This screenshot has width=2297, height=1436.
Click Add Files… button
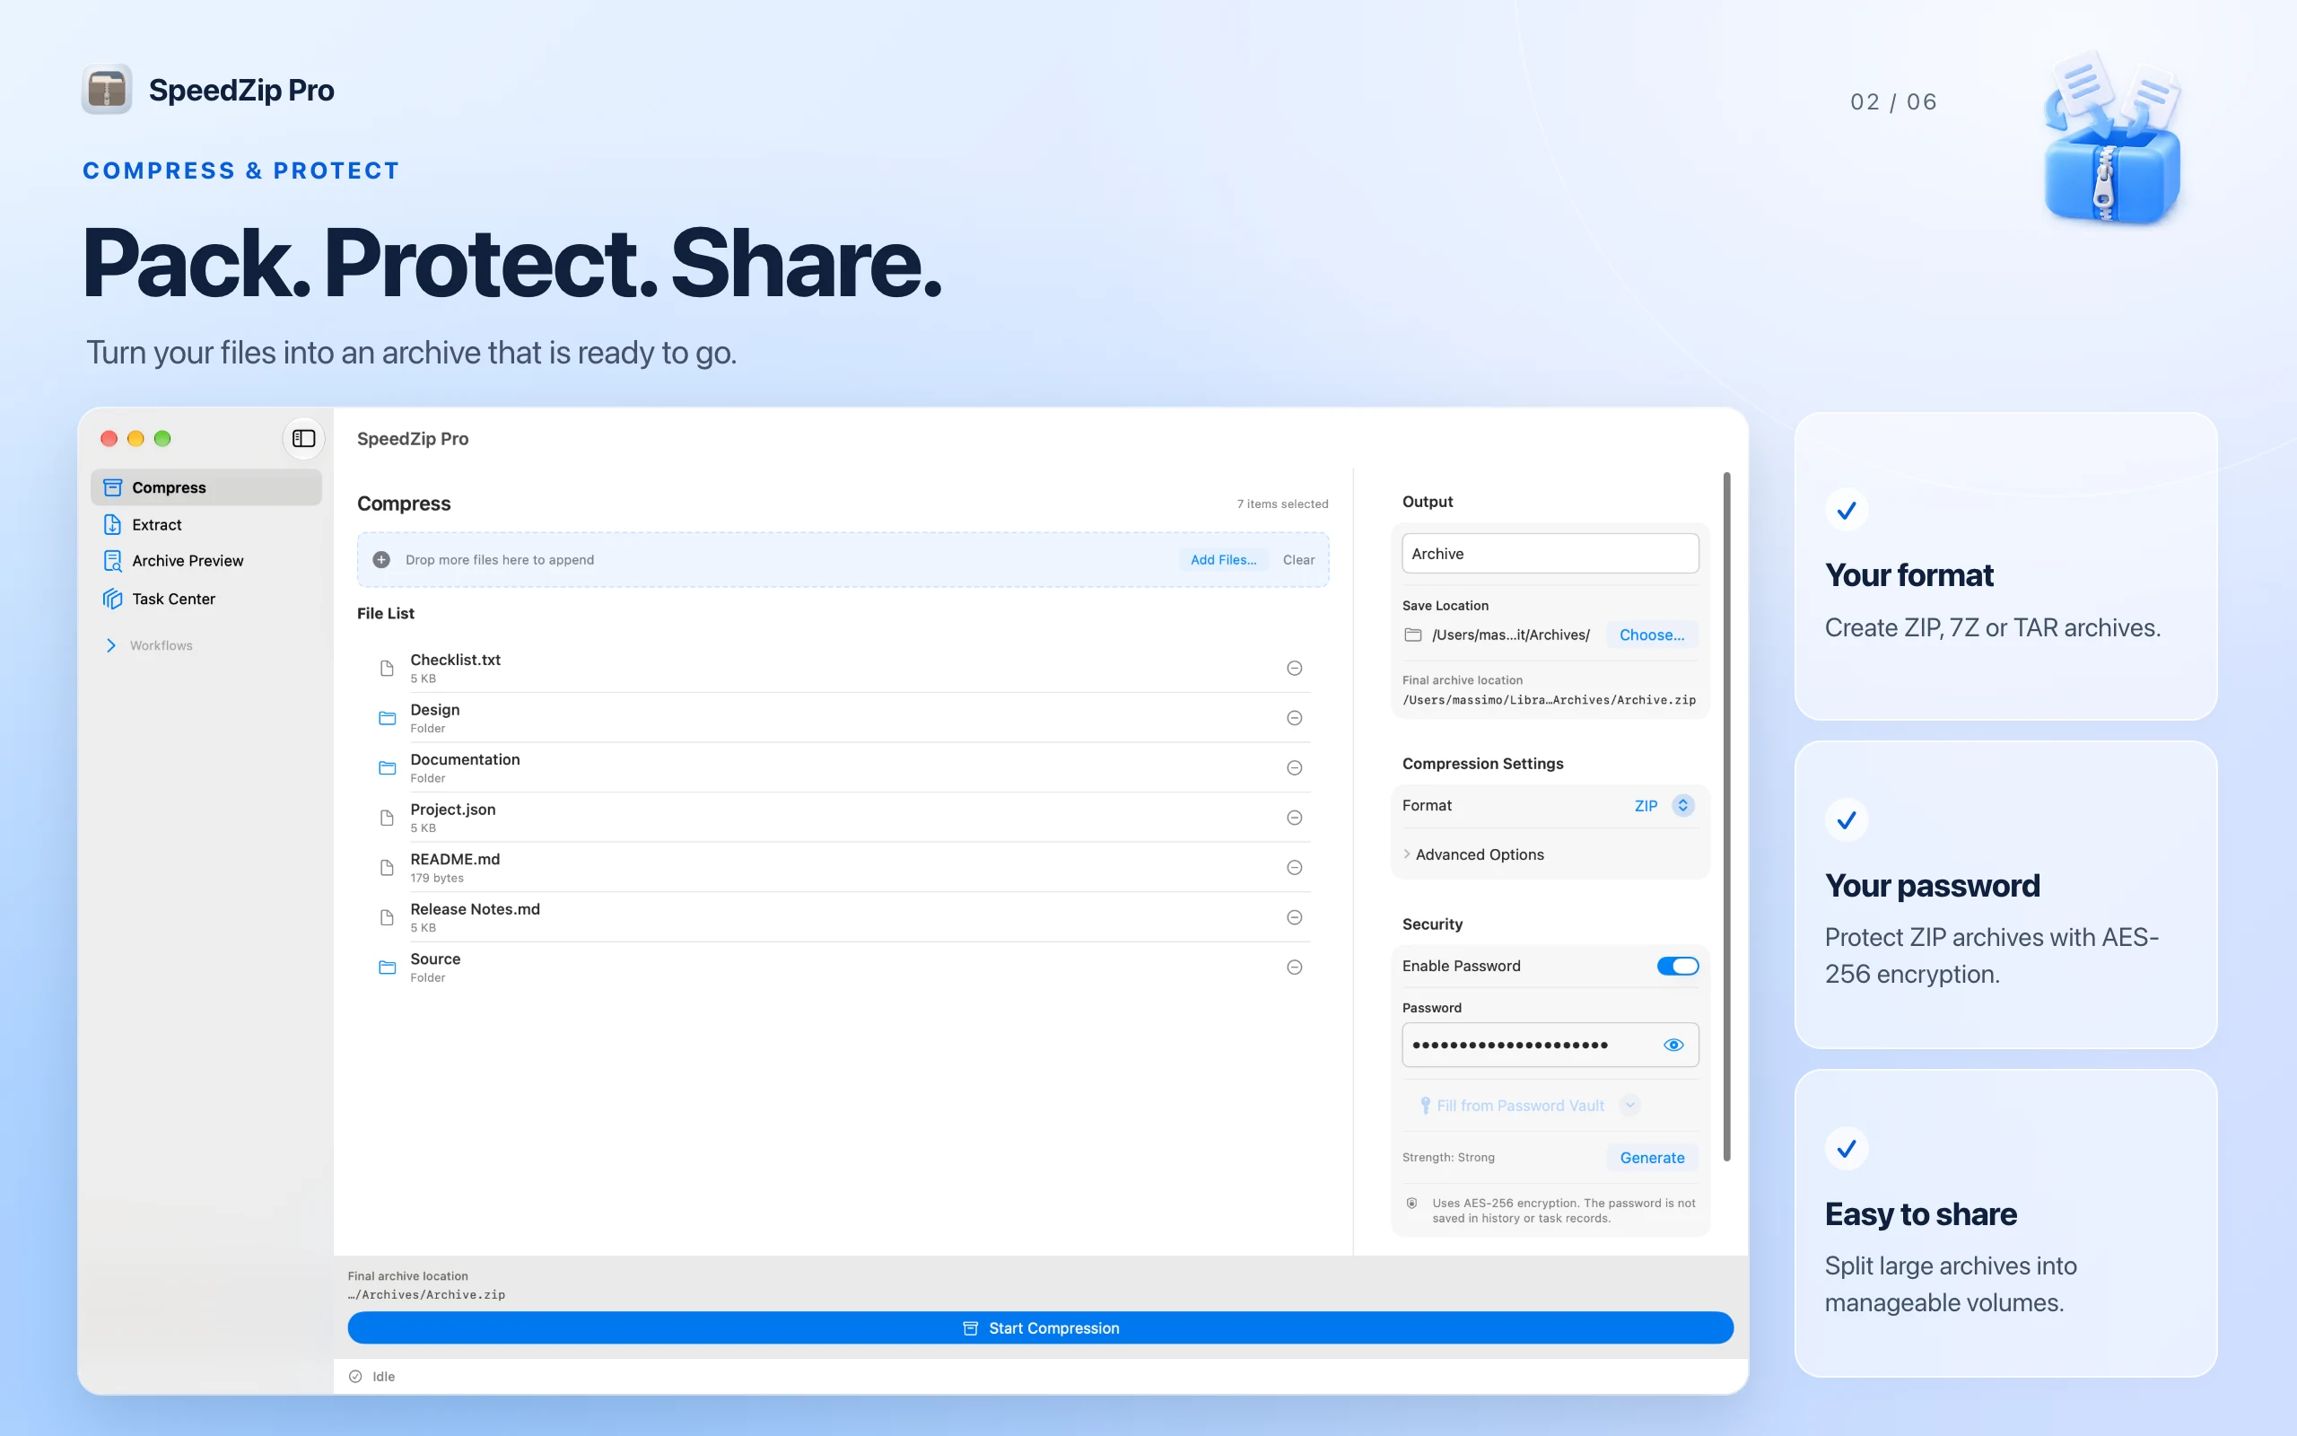coord(1223,559)
